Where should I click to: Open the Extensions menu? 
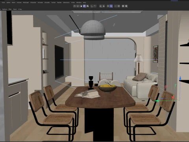point(66,2)
